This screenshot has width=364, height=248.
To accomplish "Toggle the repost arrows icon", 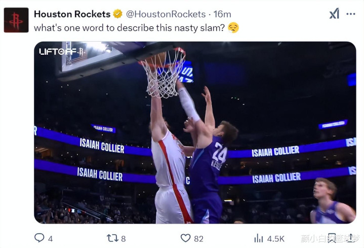I will (111, 238).
